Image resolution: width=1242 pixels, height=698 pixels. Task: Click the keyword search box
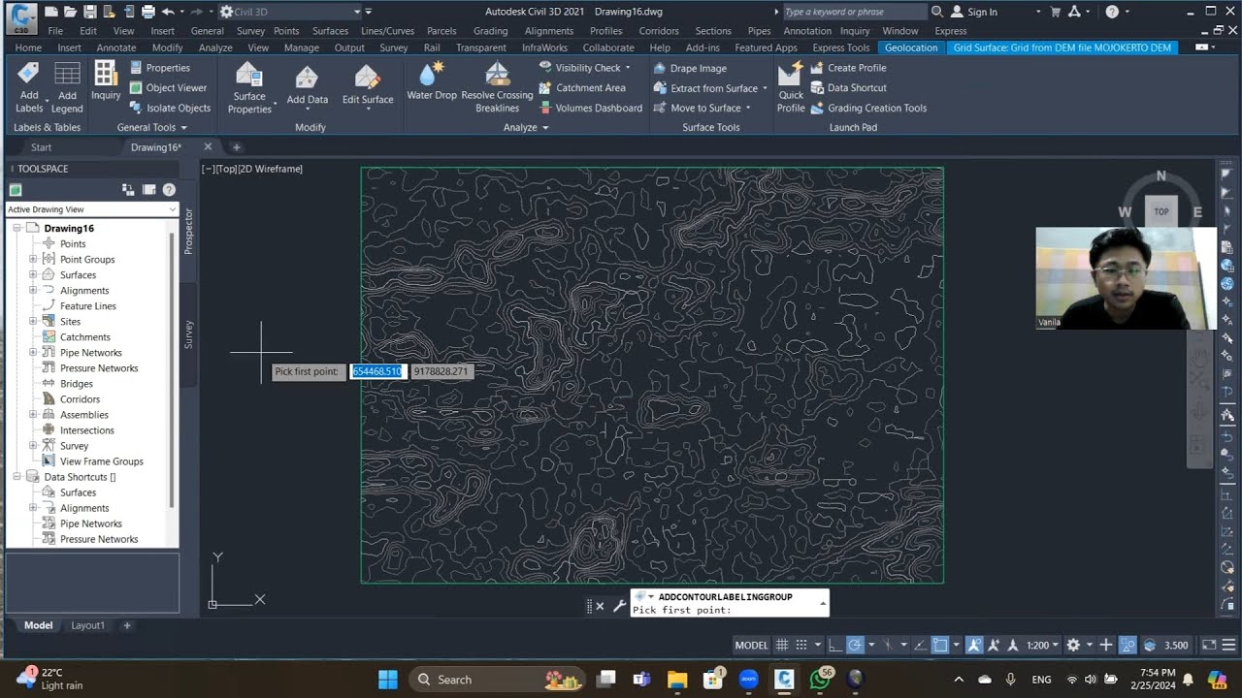(854, 12)
